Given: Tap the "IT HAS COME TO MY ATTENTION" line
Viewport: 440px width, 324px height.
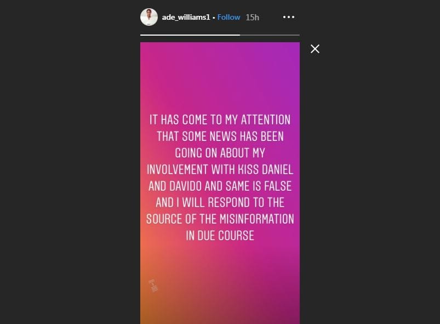Looking at the screenshot, I should point(220,120).
